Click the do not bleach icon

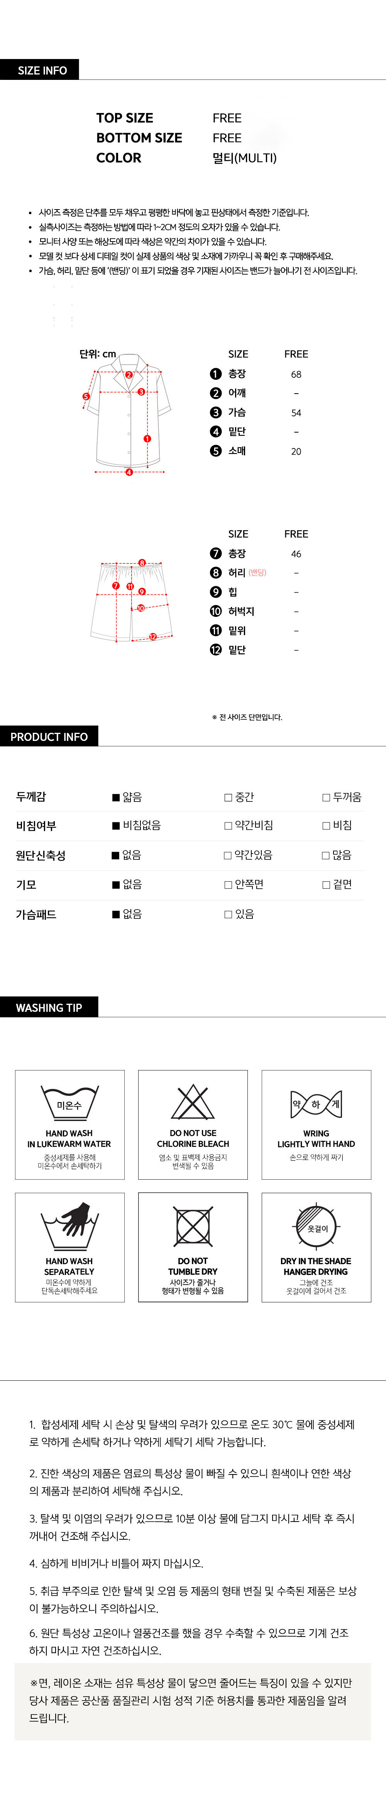pos(192,1102)
